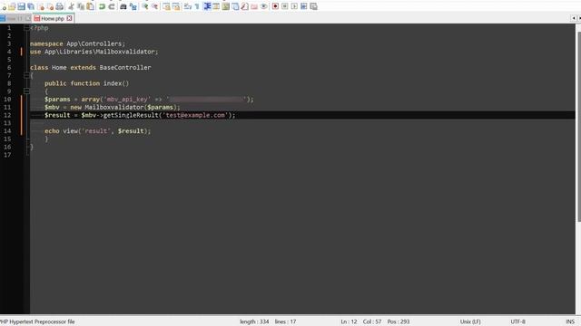Screen dimensions: 581x326
Task: Click the vertical scrollbar thumb
Action: tap(578, 127)
